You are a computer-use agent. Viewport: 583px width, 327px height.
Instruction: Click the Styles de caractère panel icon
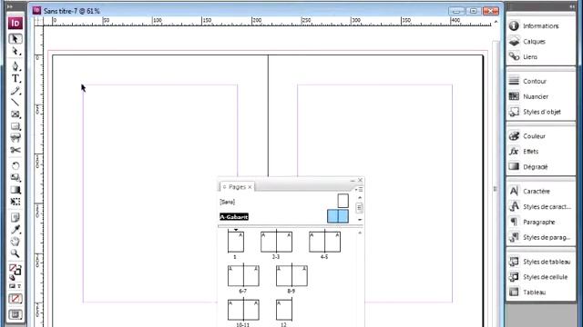514,206
